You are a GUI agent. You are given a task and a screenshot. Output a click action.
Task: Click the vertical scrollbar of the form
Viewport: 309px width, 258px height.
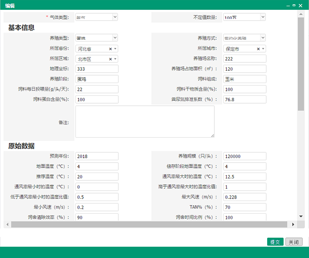(301, 64)
